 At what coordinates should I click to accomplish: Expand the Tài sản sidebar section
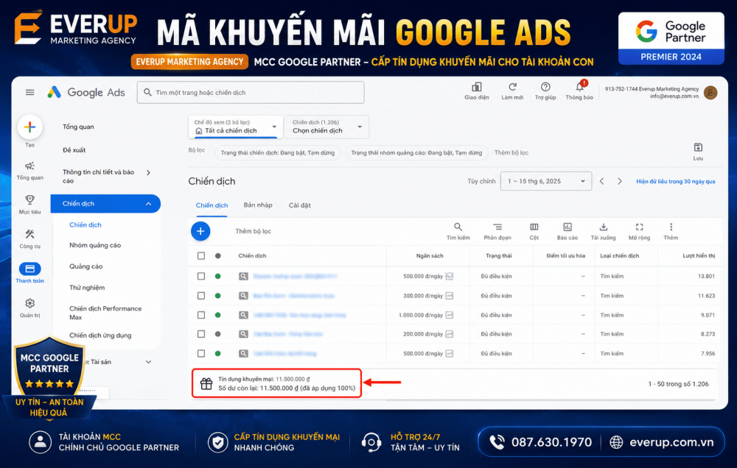tap(148, 362)
